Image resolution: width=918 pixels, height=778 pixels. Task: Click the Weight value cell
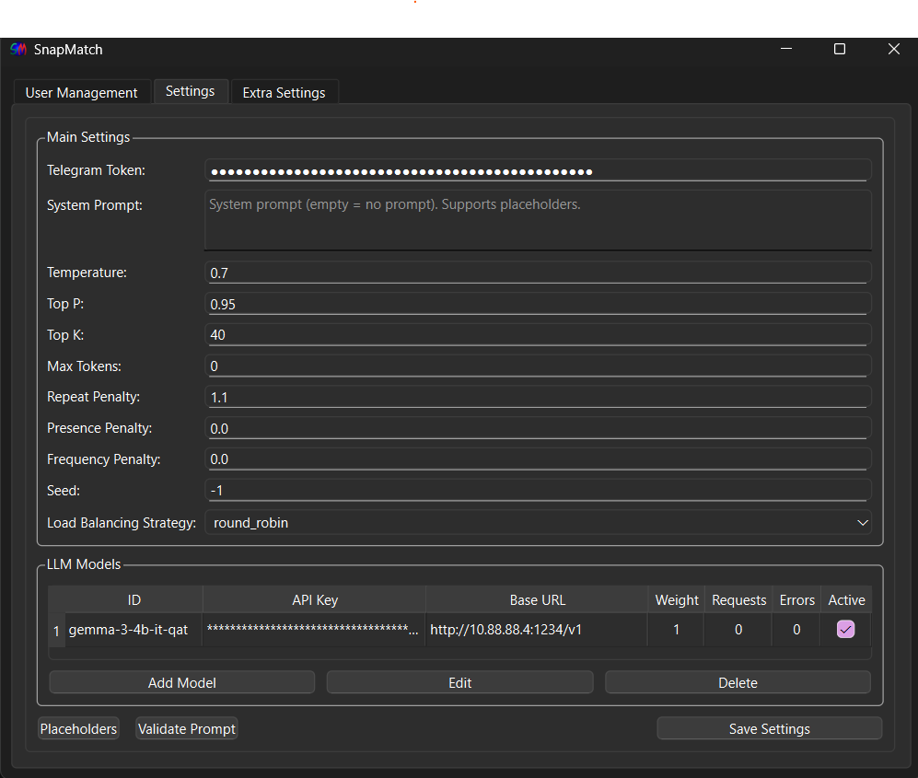tap(676, 630)
